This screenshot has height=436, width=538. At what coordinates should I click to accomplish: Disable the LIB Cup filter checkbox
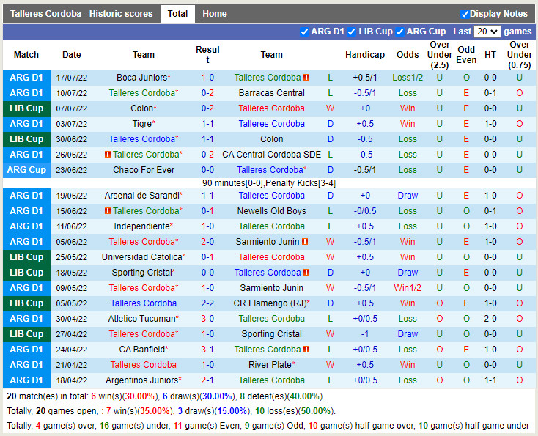tap(352, 32)
